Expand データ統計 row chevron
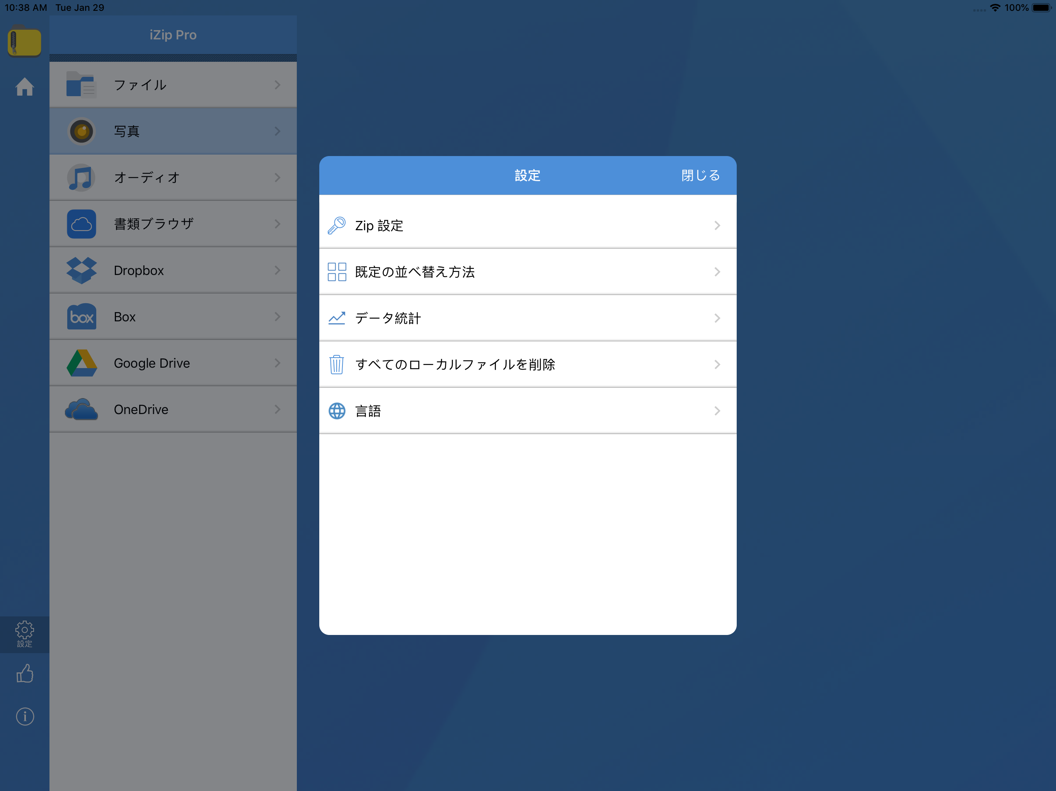Image resolution: width=1056 pixels, height=791 pixels. click(717, 318)
